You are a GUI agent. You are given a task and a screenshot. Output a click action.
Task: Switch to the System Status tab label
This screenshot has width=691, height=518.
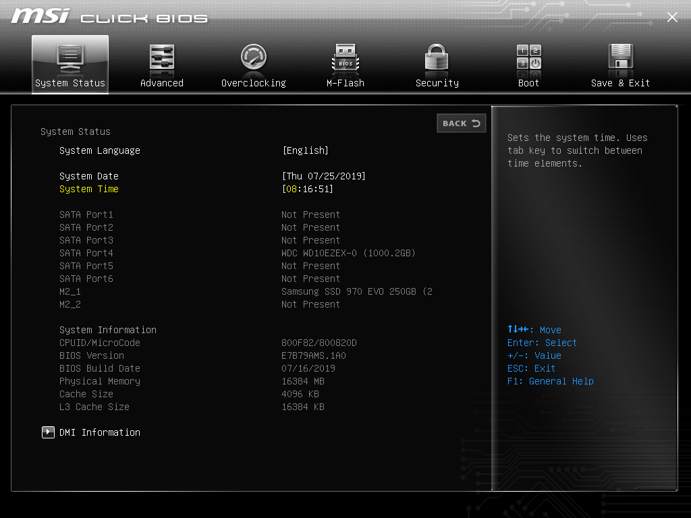[70, 83]
